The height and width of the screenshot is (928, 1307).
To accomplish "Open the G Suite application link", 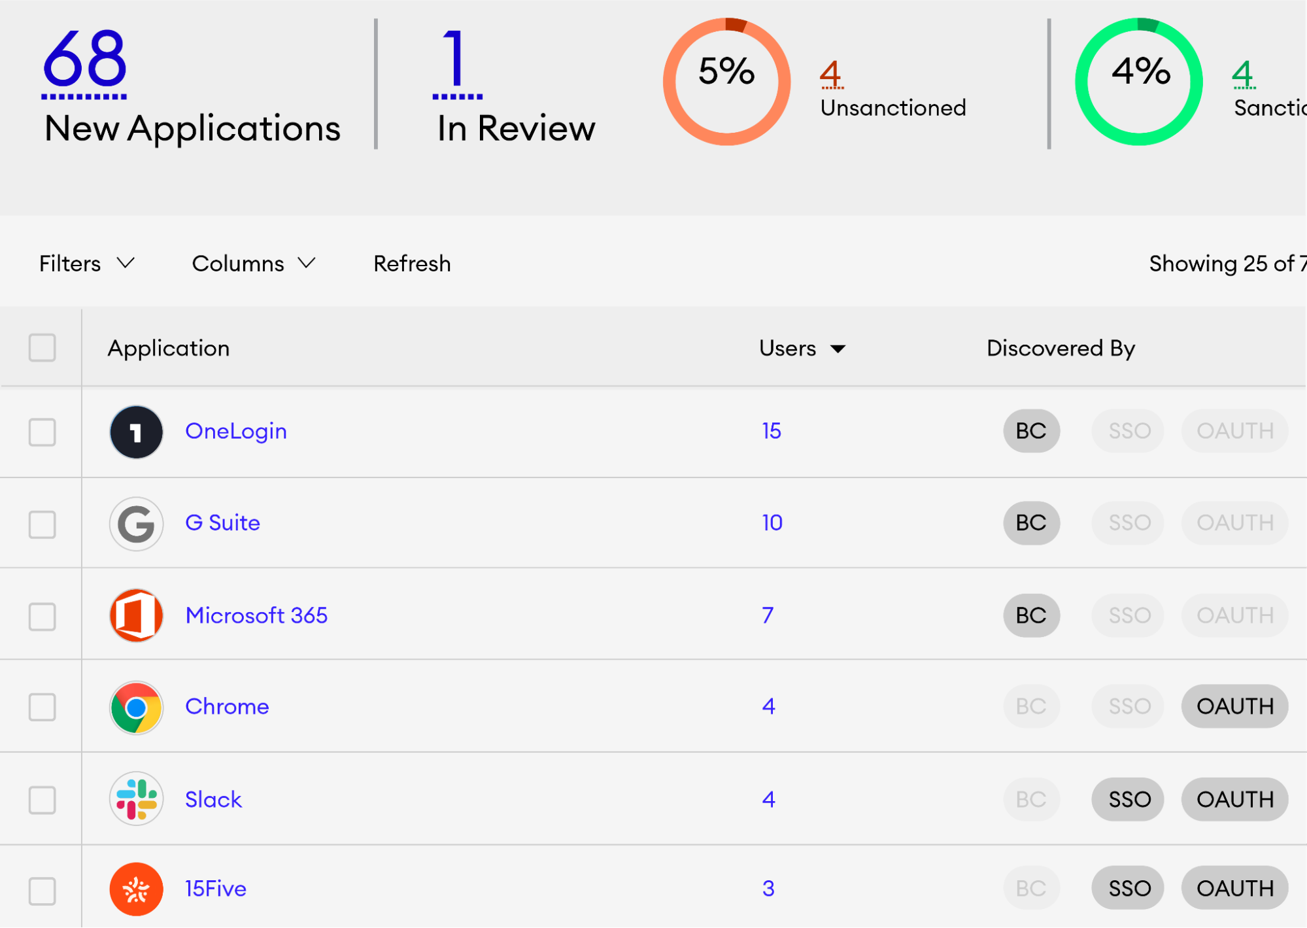I will pyautogui.click(x=223, y=523).
